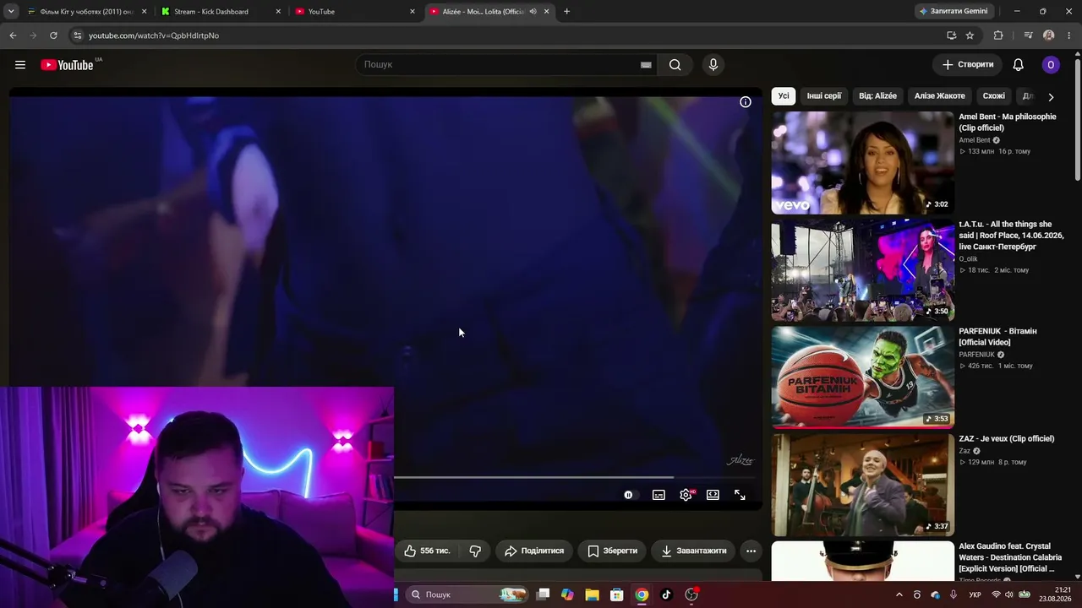Switch the player to theater mode

[713, 495]
